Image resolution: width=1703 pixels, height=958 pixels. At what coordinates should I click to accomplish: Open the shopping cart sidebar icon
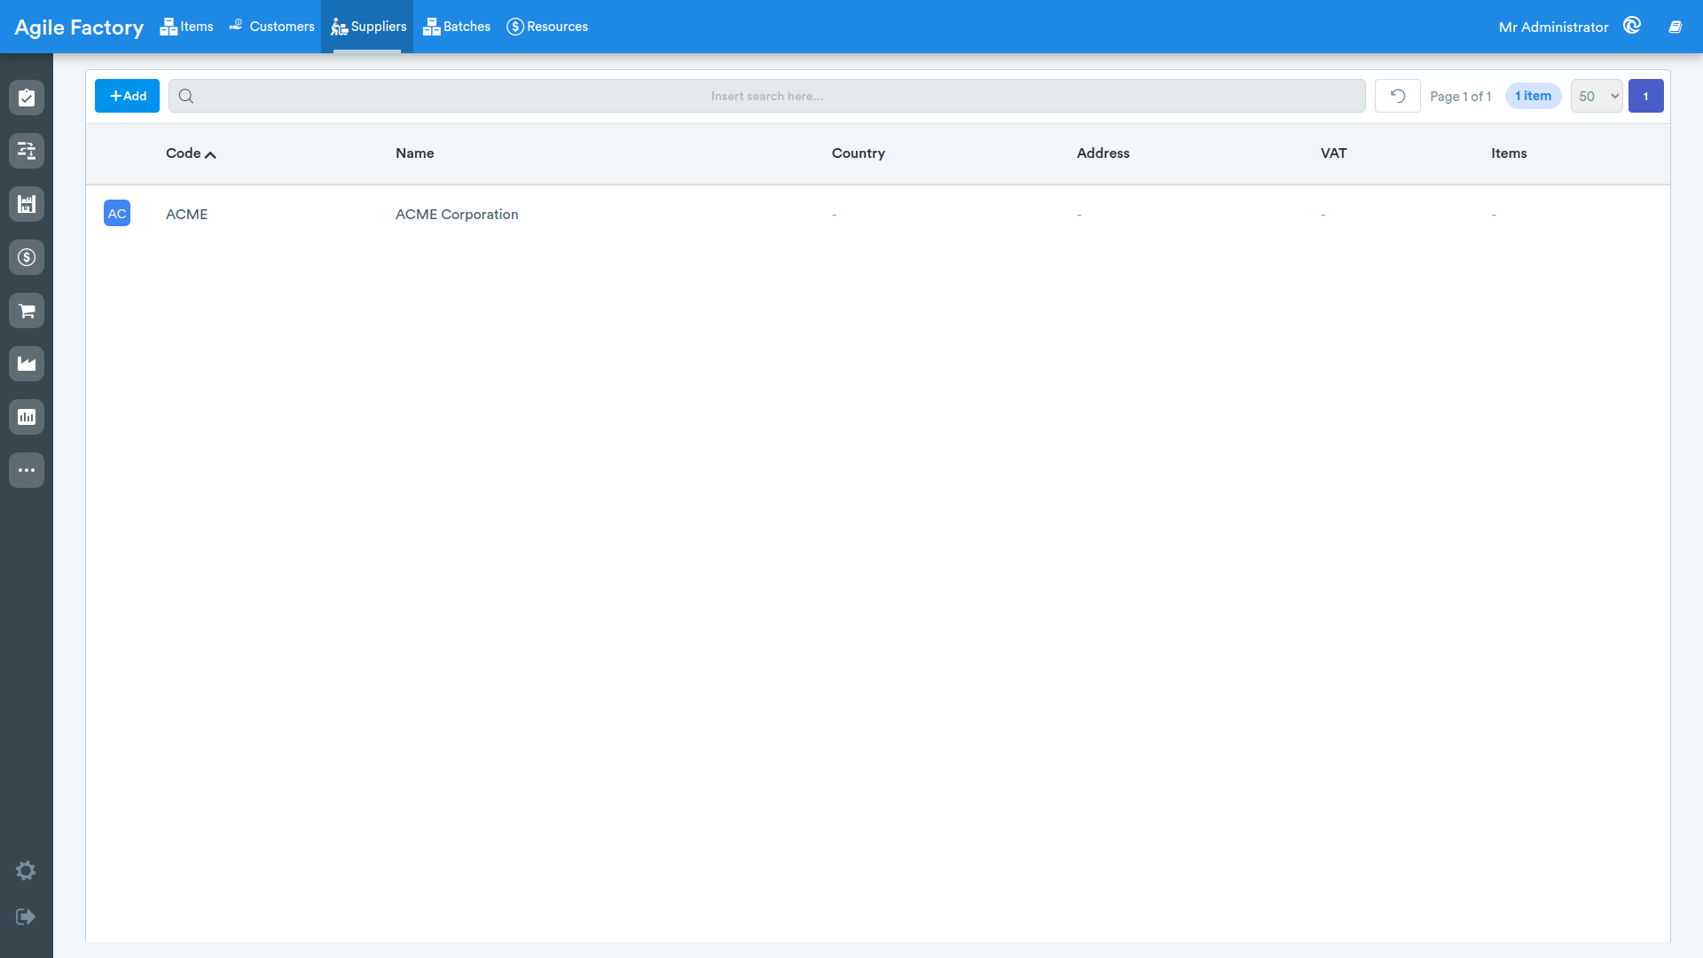pos(27,310)
